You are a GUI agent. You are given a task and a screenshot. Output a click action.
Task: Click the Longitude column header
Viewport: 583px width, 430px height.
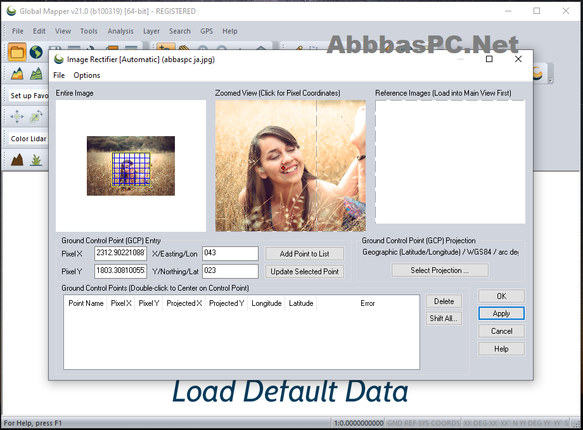coord(267,303)
